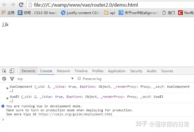Switch to the Audits tab
This screenshot has width=194, height=132.
[x=151, y=71]
